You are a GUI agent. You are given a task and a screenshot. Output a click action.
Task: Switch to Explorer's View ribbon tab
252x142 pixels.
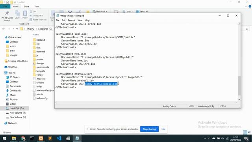[x=37, y=6]
